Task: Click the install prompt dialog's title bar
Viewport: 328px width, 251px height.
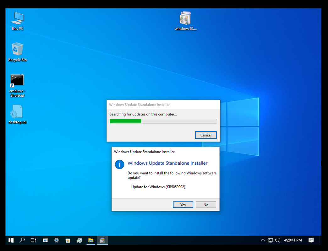Action: click(165, 152)
